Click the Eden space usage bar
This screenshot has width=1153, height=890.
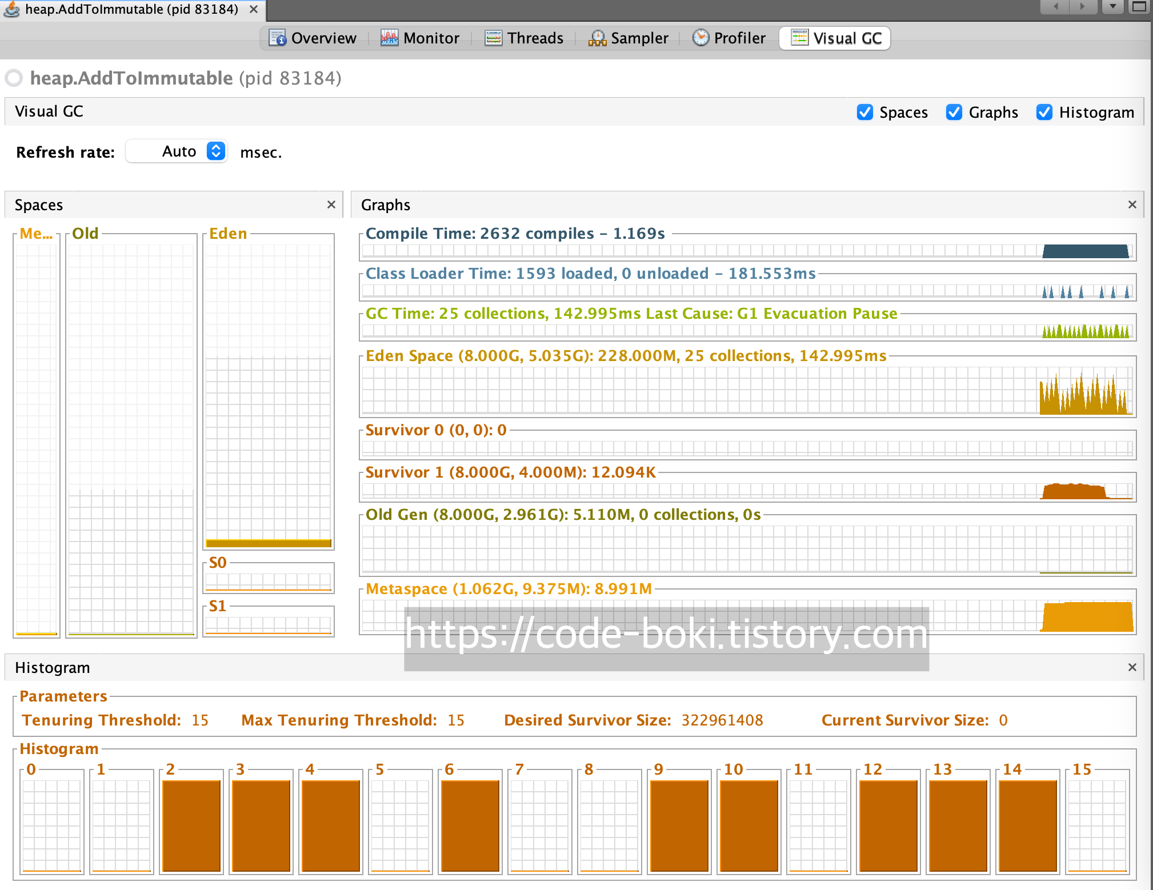[269, 543]
